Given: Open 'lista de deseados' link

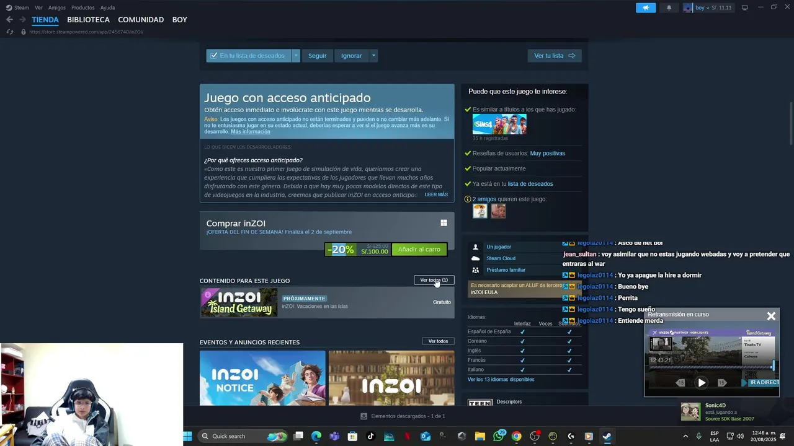Looking at the screenshot, I should (530, 184).
